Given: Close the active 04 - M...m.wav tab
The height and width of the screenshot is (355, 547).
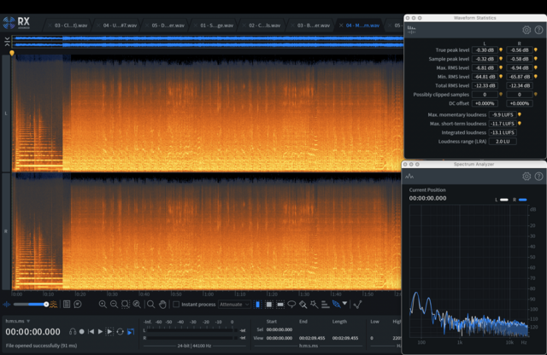Looking at the screenshot, I should (x=341, y=26).
